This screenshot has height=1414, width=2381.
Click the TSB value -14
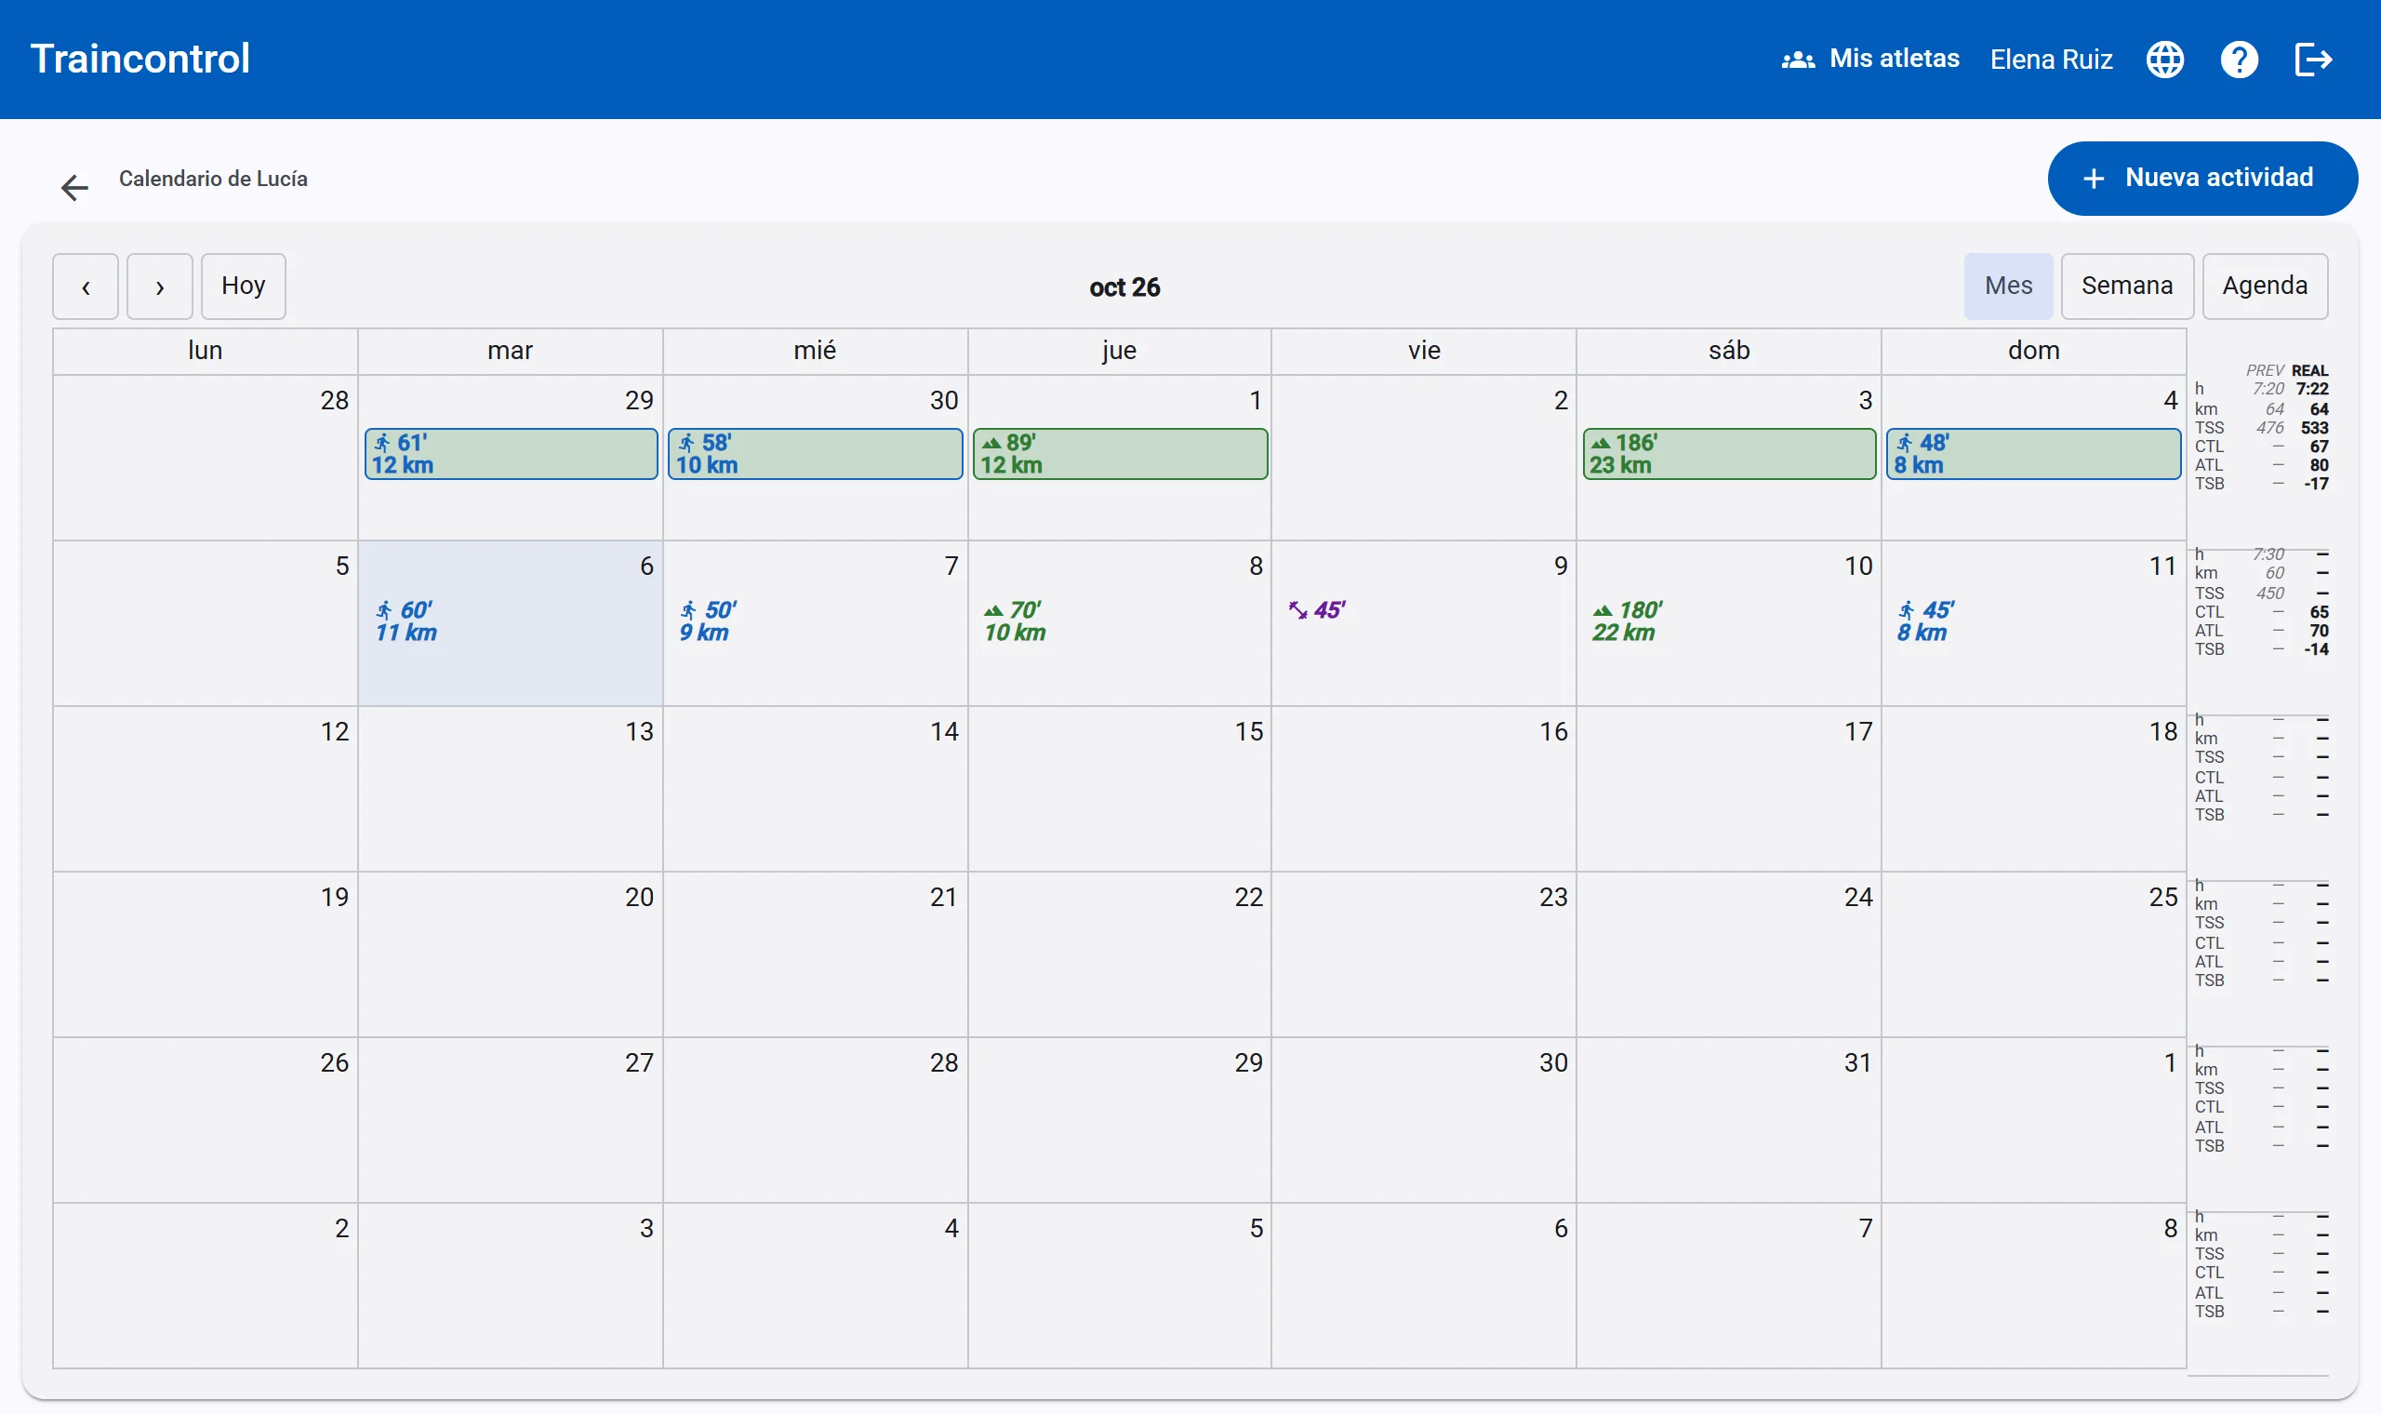click(2316, 650)
